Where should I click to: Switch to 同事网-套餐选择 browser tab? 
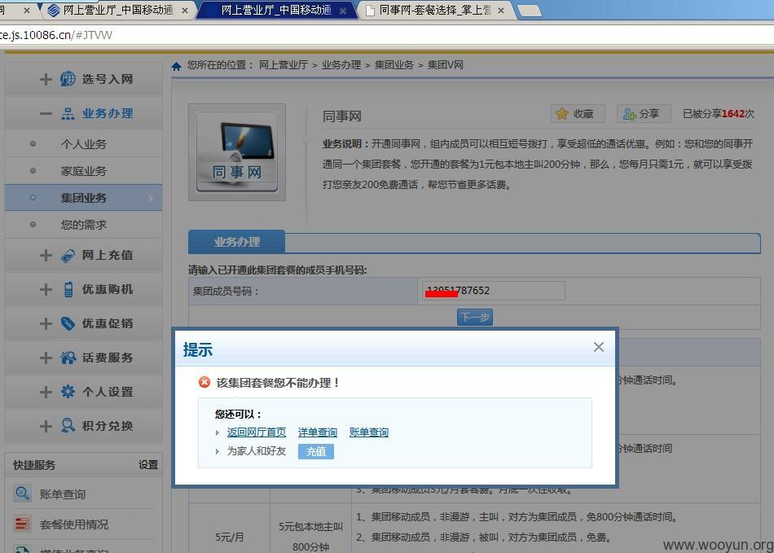click(435, 10)
